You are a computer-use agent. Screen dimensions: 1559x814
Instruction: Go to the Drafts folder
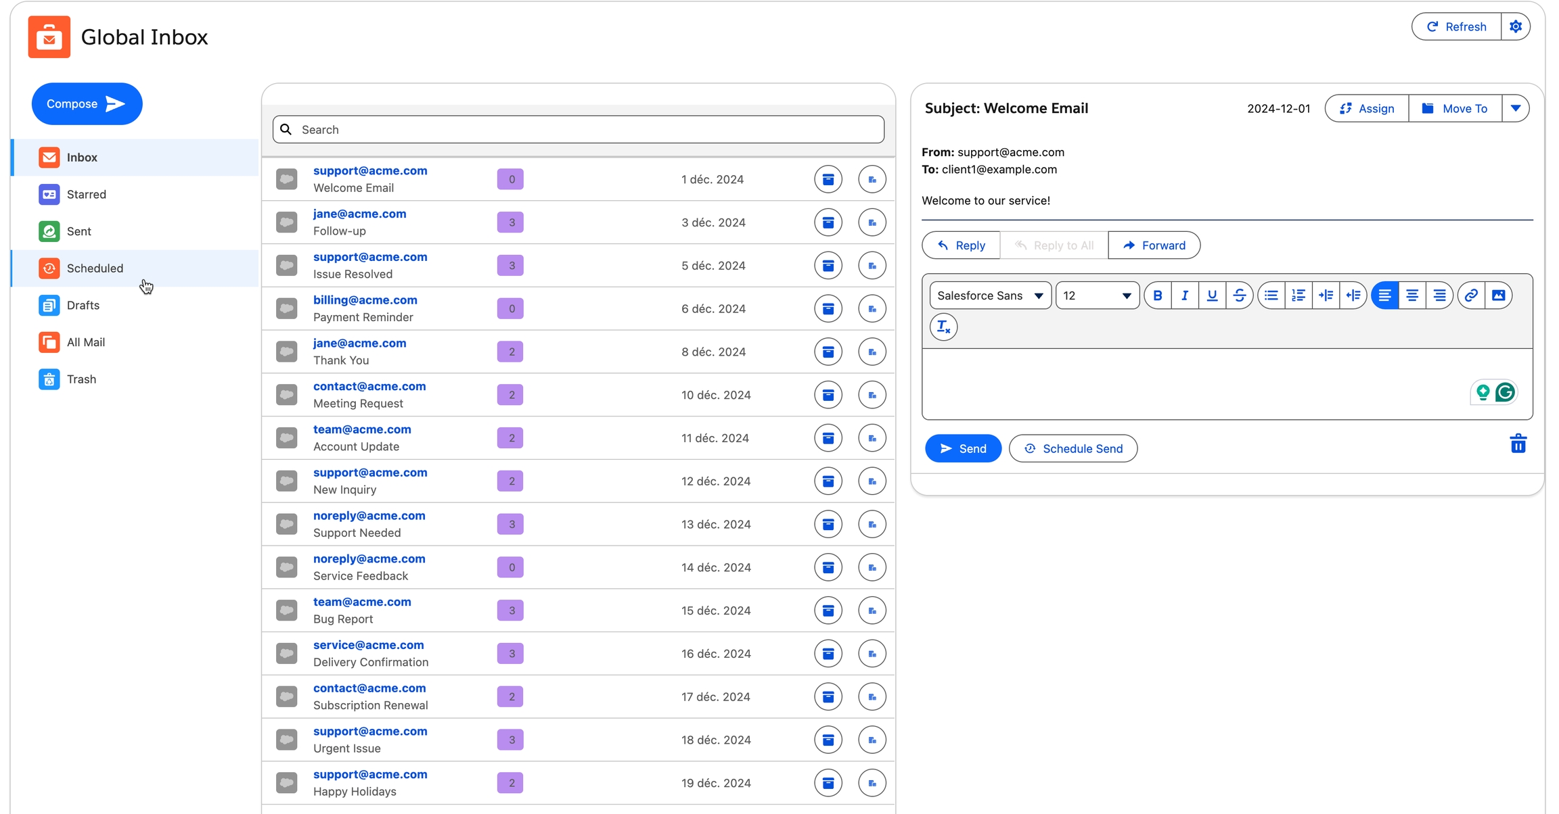83,306
